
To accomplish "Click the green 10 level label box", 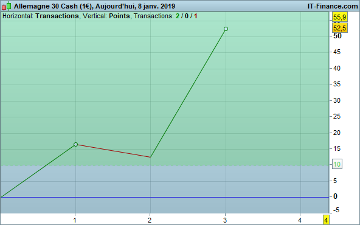I will click(337, 164).
